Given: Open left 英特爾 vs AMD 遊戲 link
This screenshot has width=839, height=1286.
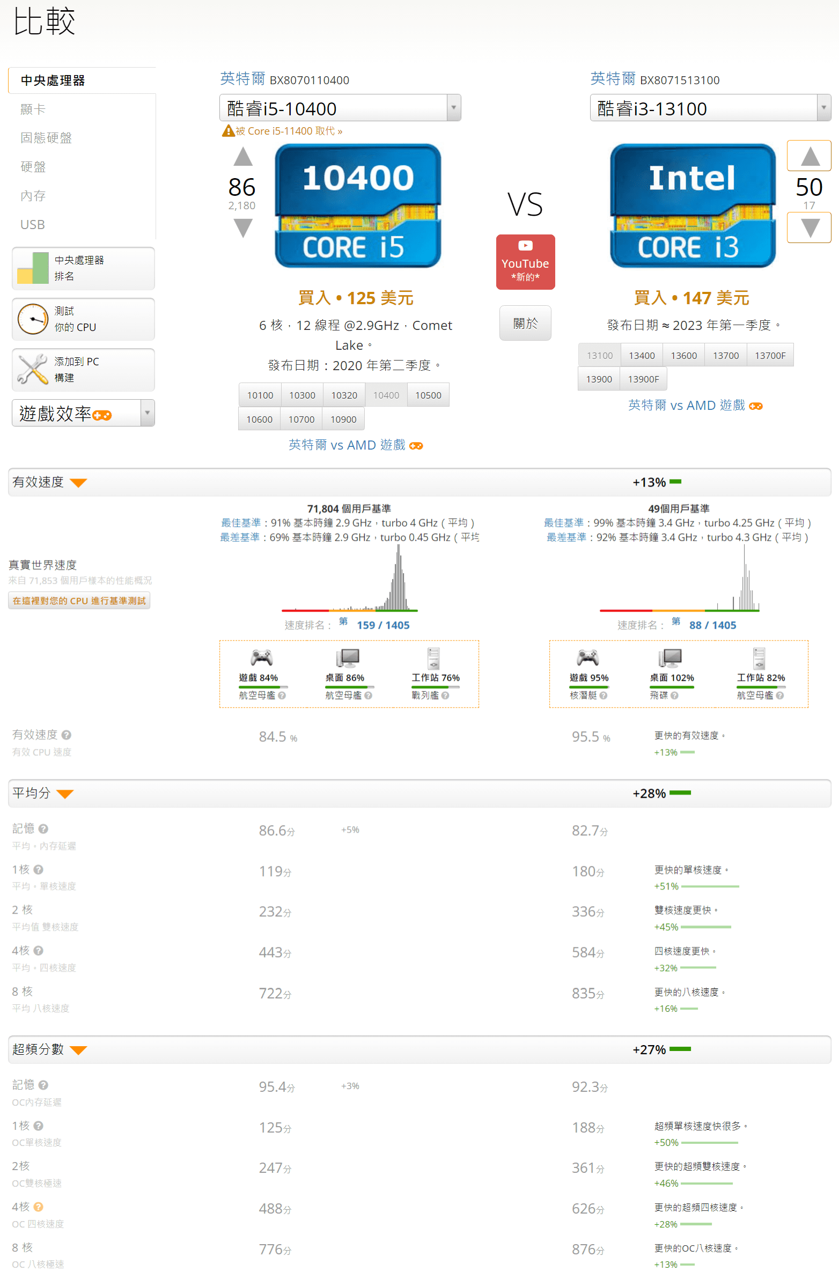Looking at the screenshot, I should 356,445.
